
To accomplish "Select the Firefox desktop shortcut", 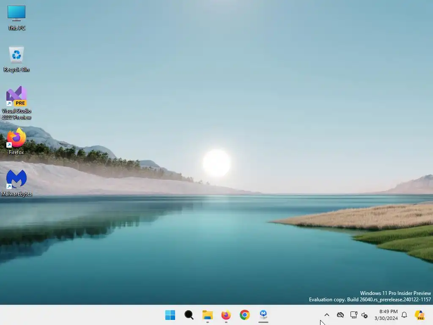I will click(16, 141).
